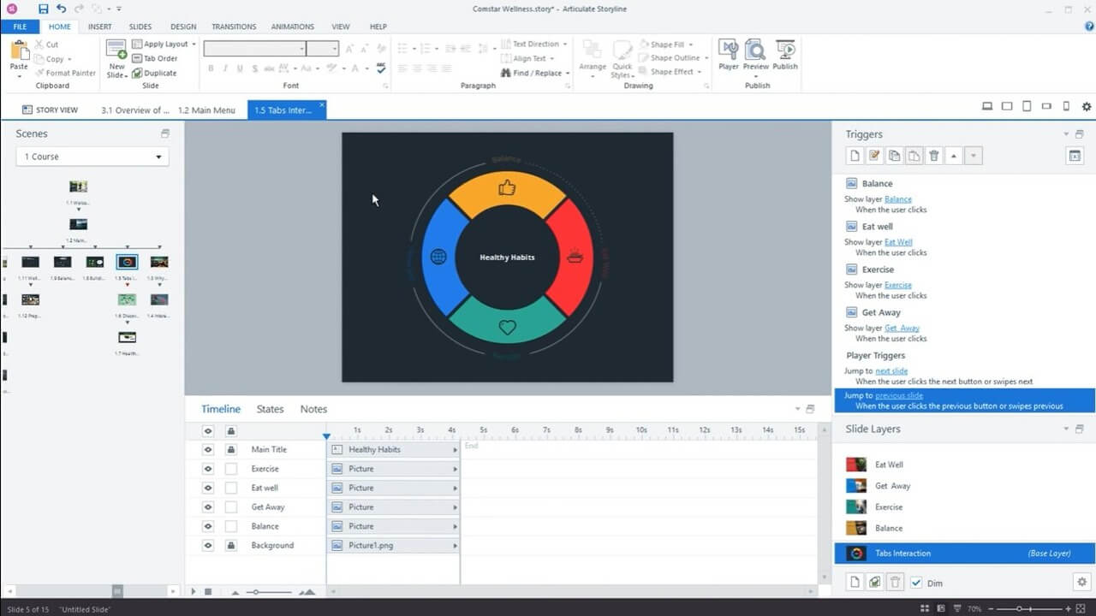Click the Balance layer link in triggers
The width and height of the screenshot is (1096, 616).
click(x=898, y=199)
